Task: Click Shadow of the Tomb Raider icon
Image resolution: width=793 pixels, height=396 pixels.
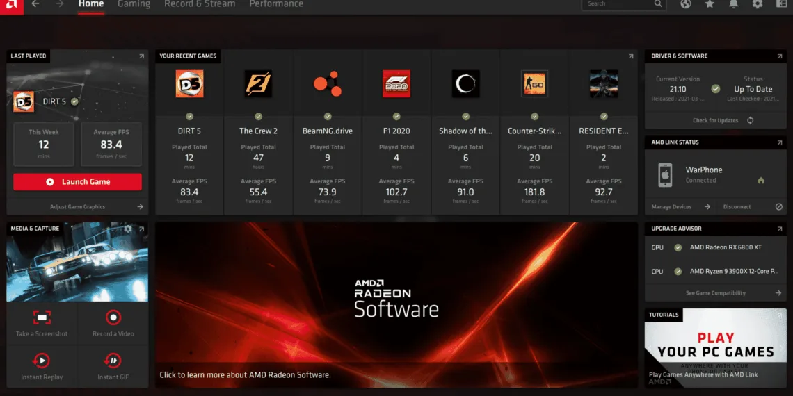Action: click(x=465, y=84)
